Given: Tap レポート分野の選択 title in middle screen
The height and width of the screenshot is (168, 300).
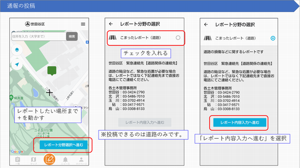Looking at the screenshot, I should (x=140, y=24).
